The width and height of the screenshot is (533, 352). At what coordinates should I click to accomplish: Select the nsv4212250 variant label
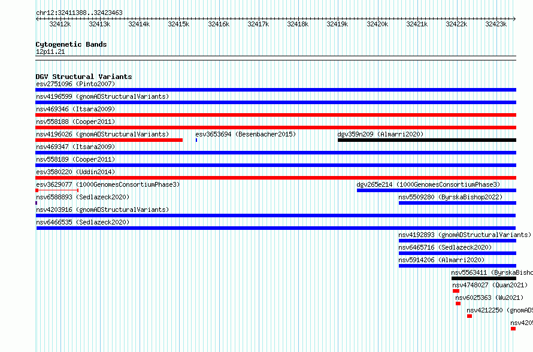pos(499,310)
